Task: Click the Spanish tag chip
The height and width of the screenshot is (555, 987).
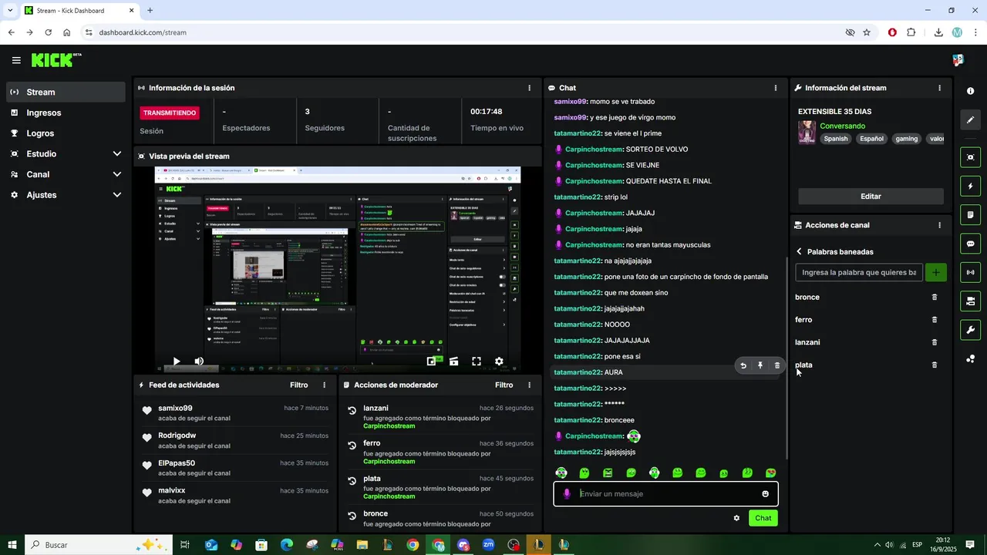Action: click(x=835, y=139)
